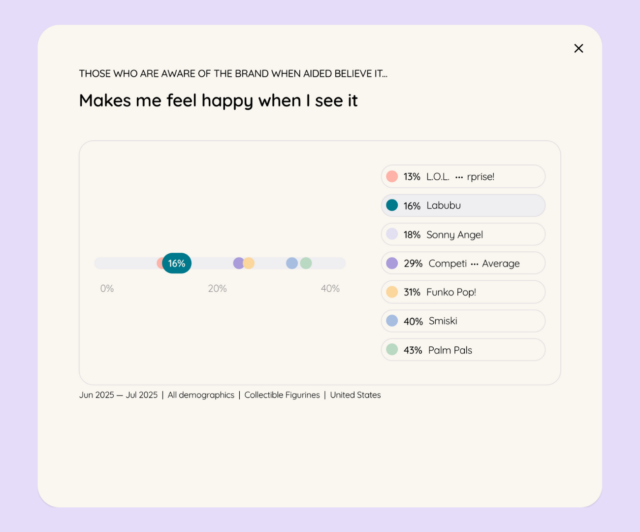
Task: Click the '40%' axis label
Action: [x=330, y=289]
